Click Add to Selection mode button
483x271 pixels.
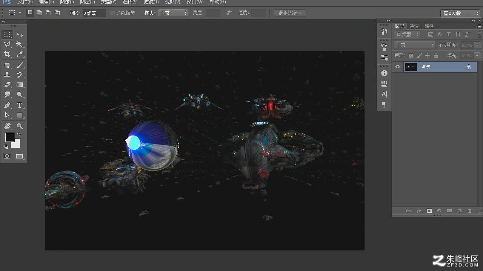39,13
